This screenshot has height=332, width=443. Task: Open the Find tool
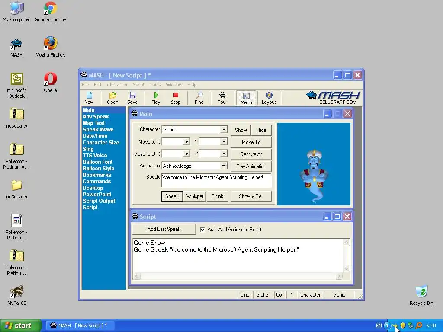coord(199,98)
